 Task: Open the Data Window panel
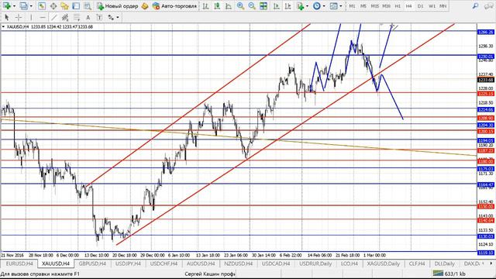click(x=53, y=5)
